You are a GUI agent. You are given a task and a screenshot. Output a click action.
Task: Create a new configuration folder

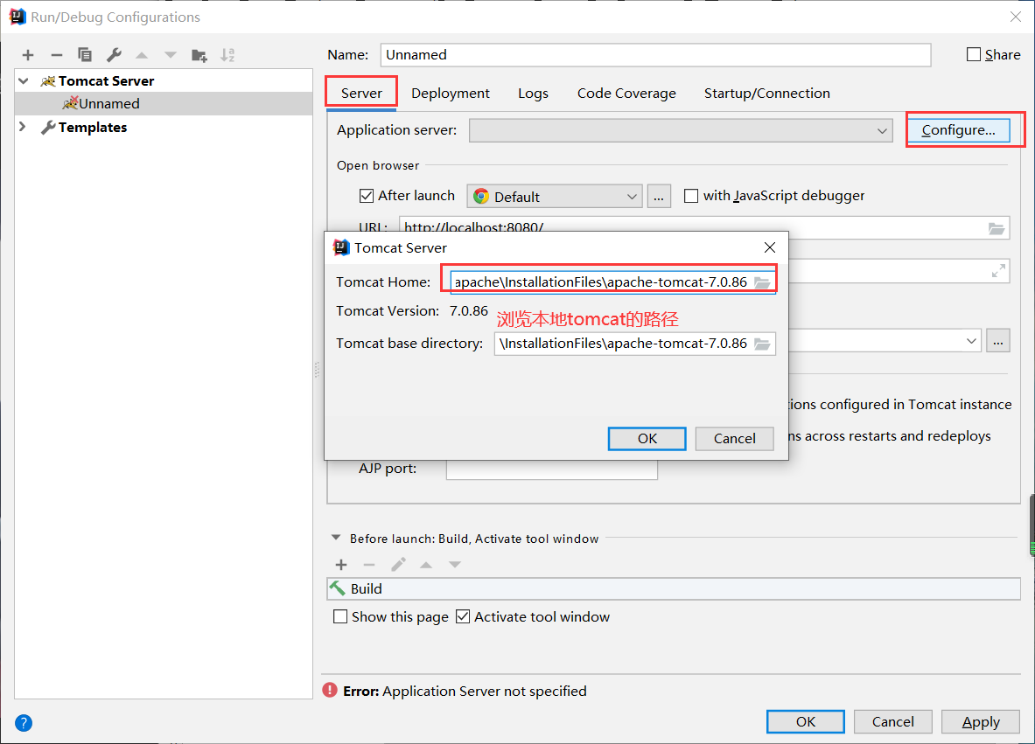(199, 54)
